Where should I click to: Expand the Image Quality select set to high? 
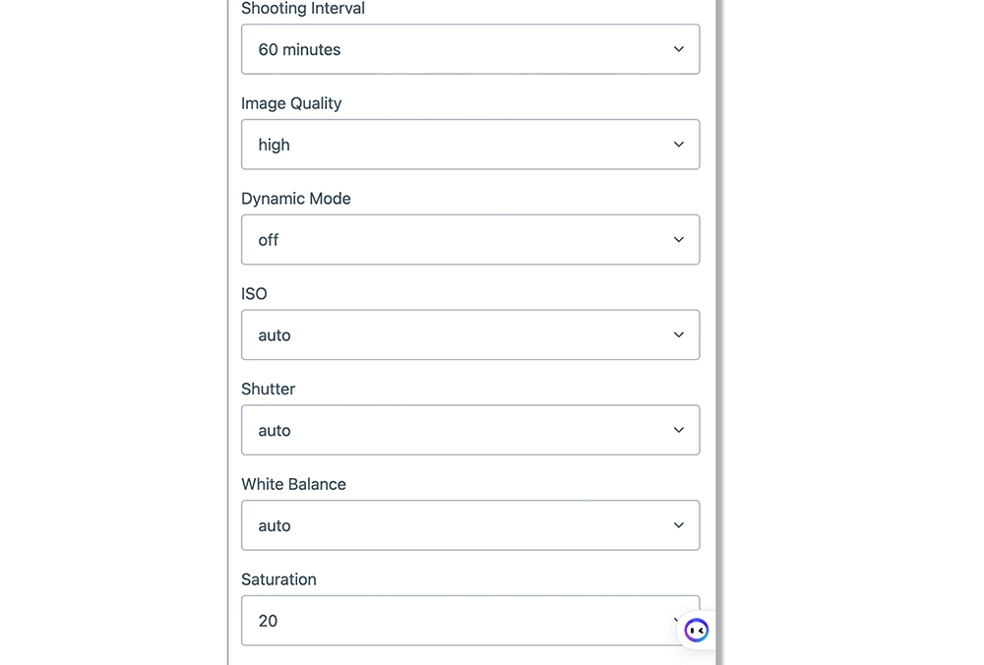click(x=453, y=145)
